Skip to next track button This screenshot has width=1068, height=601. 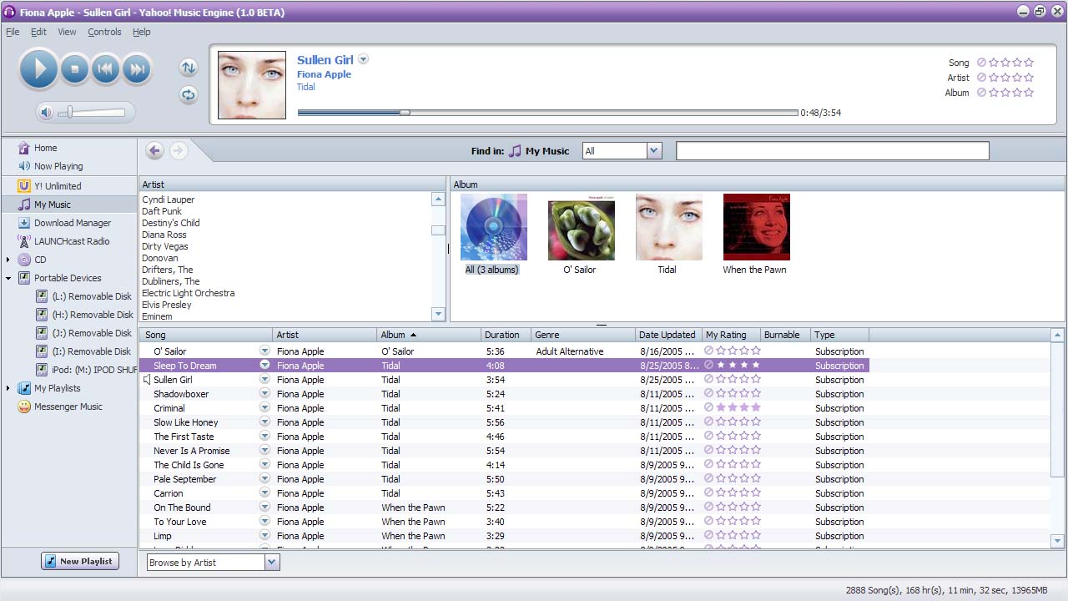tap(137, 69)
